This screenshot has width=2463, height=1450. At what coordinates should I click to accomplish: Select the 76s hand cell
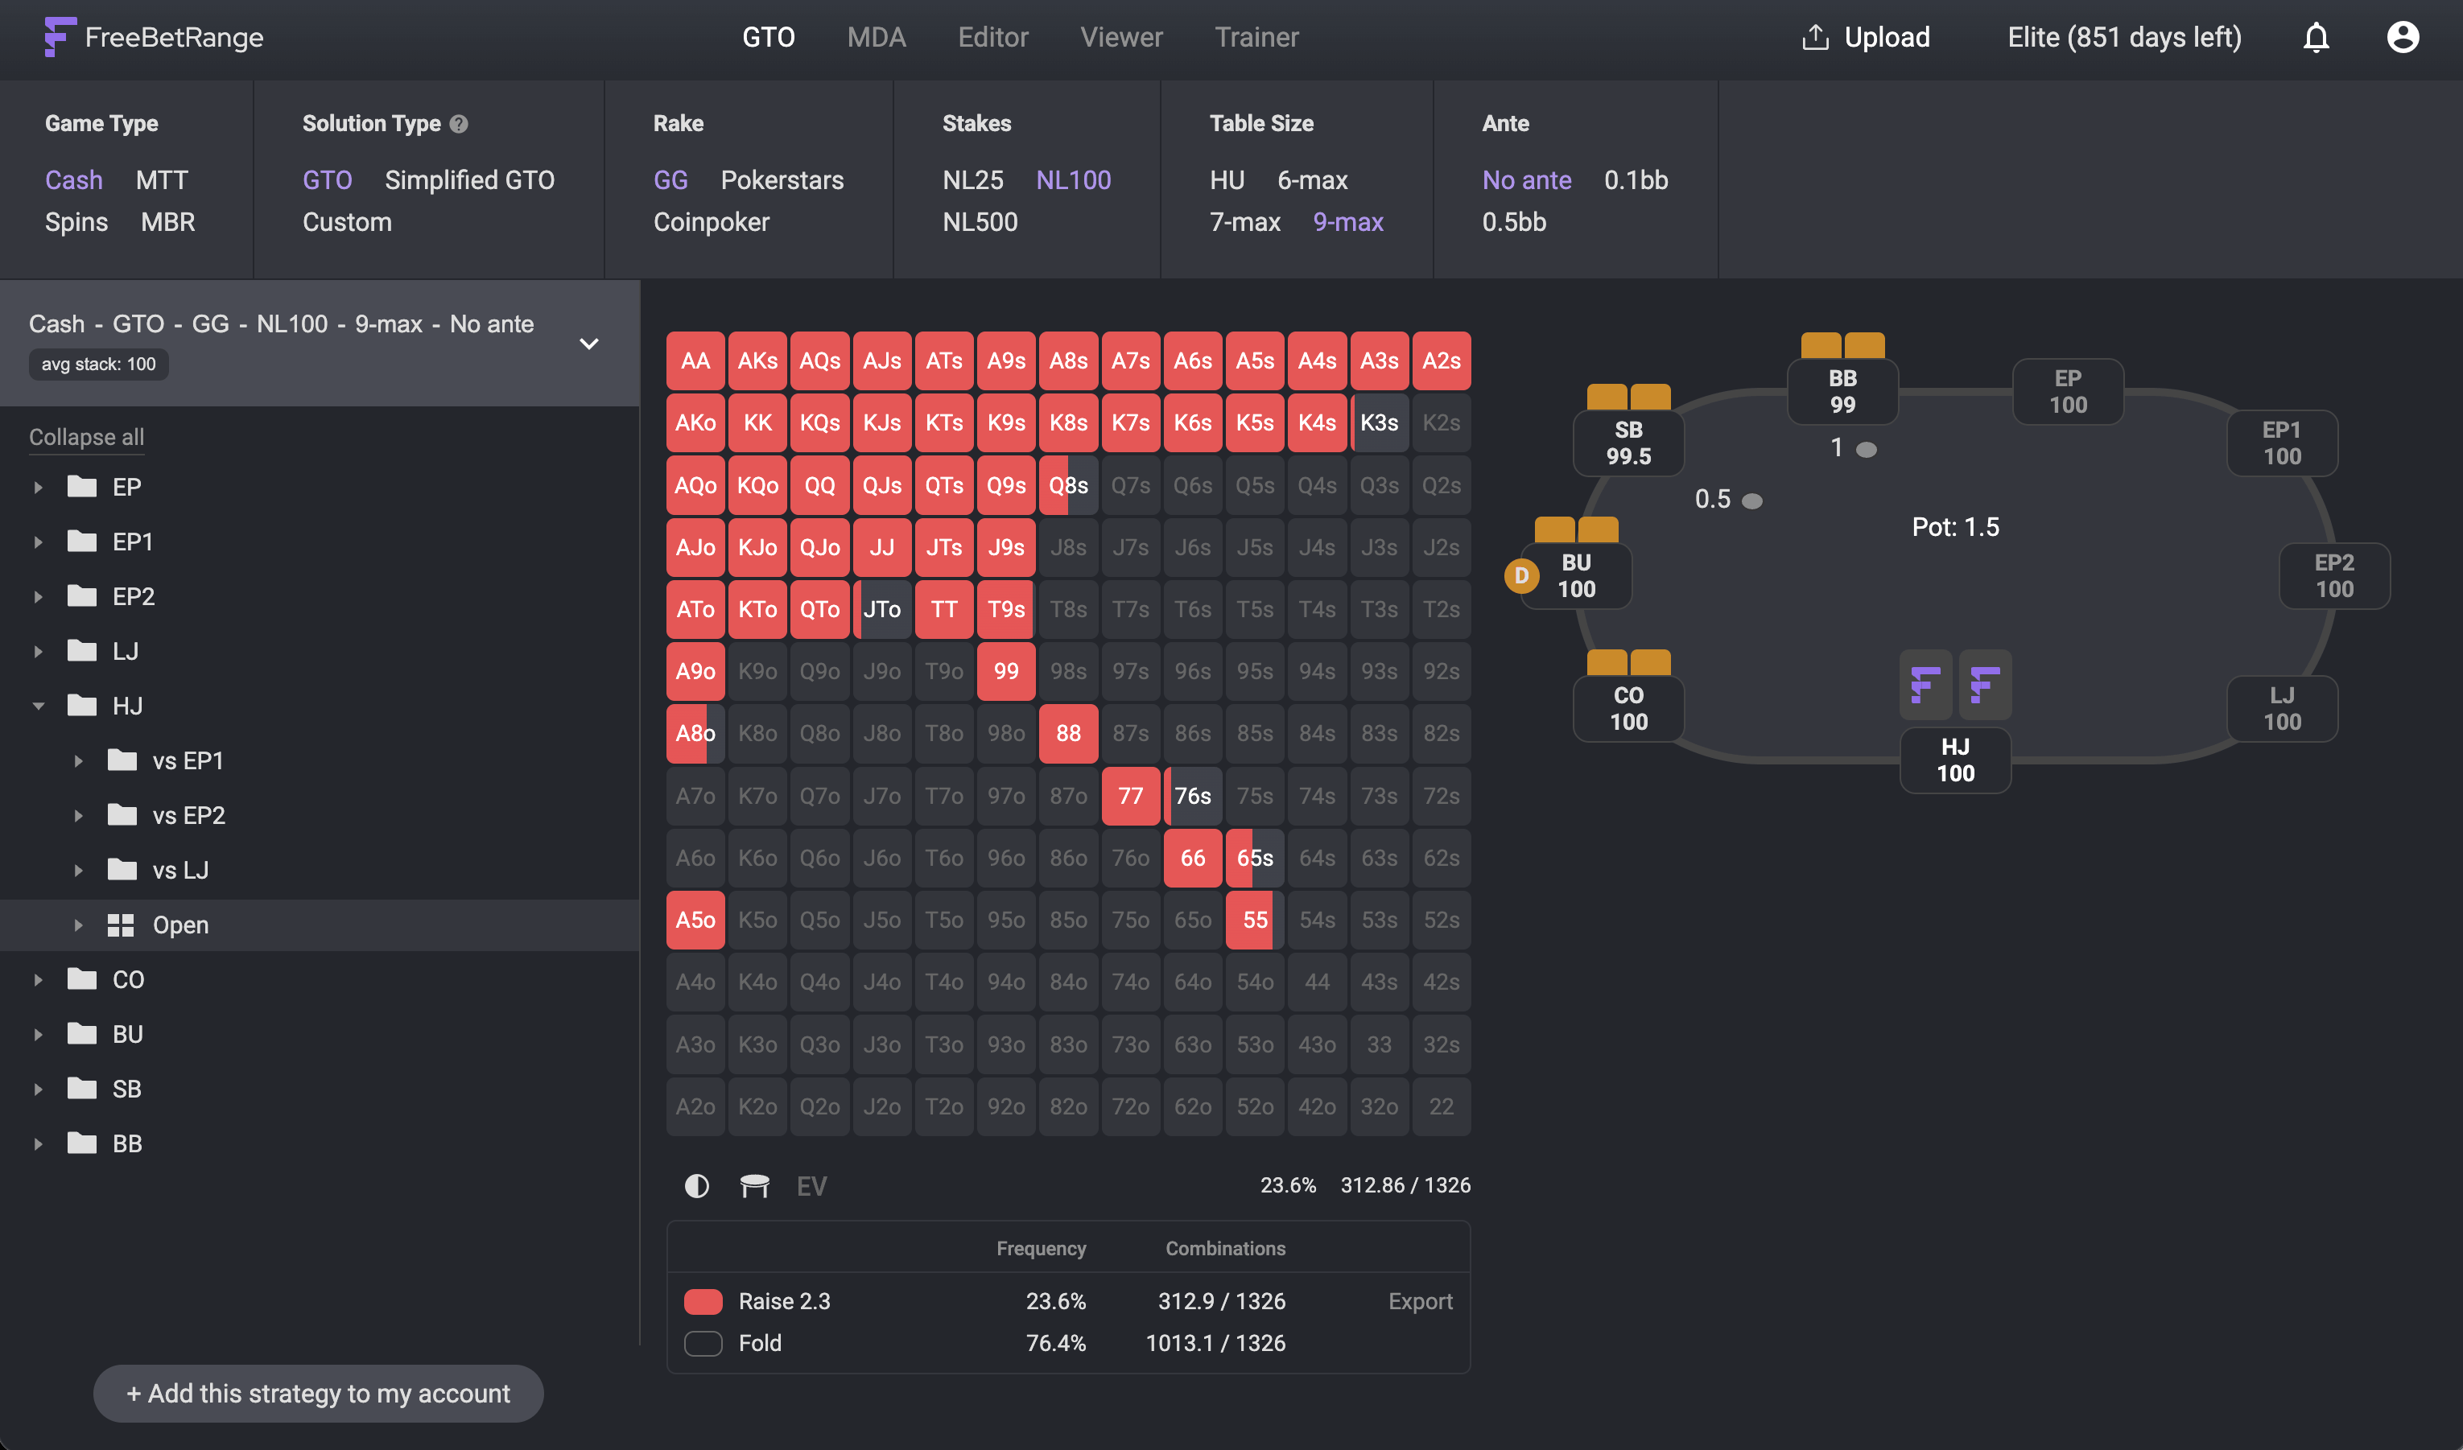(1192, 795)
